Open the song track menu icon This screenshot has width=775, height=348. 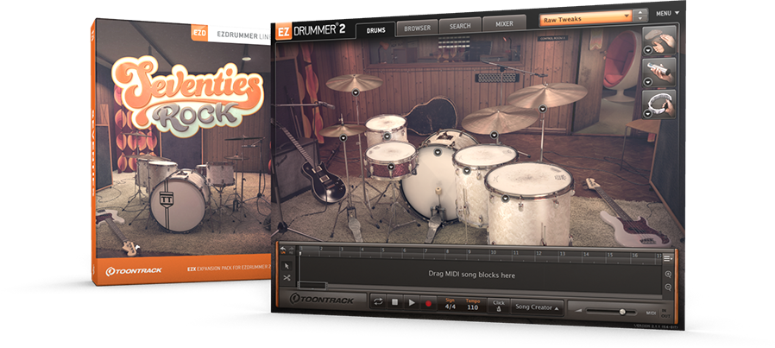point(668,257)
